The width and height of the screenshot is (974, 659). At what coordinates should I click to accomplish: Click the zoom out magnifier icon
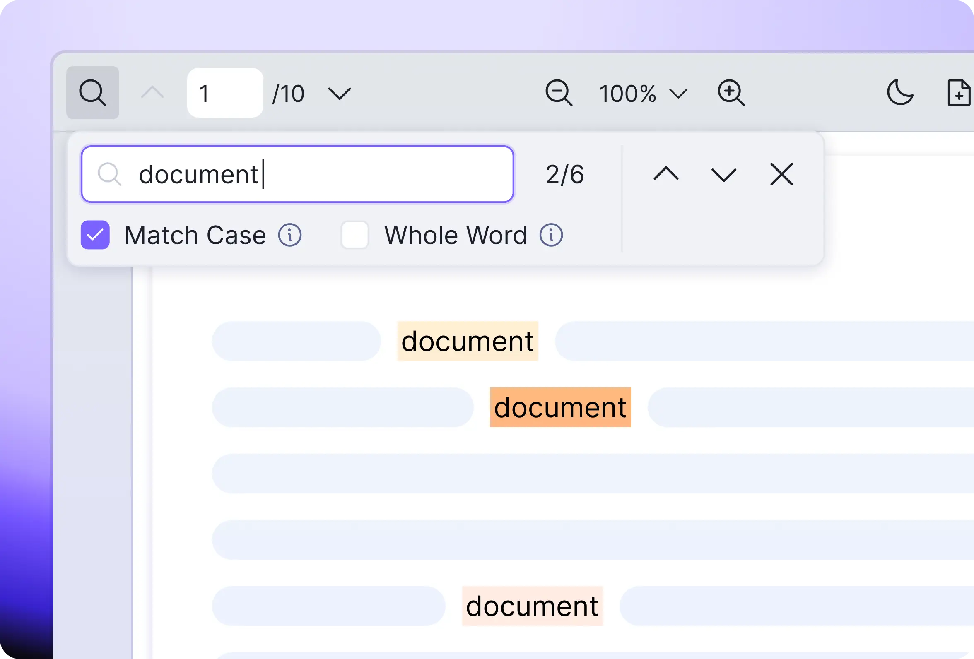tap(559, 93)
